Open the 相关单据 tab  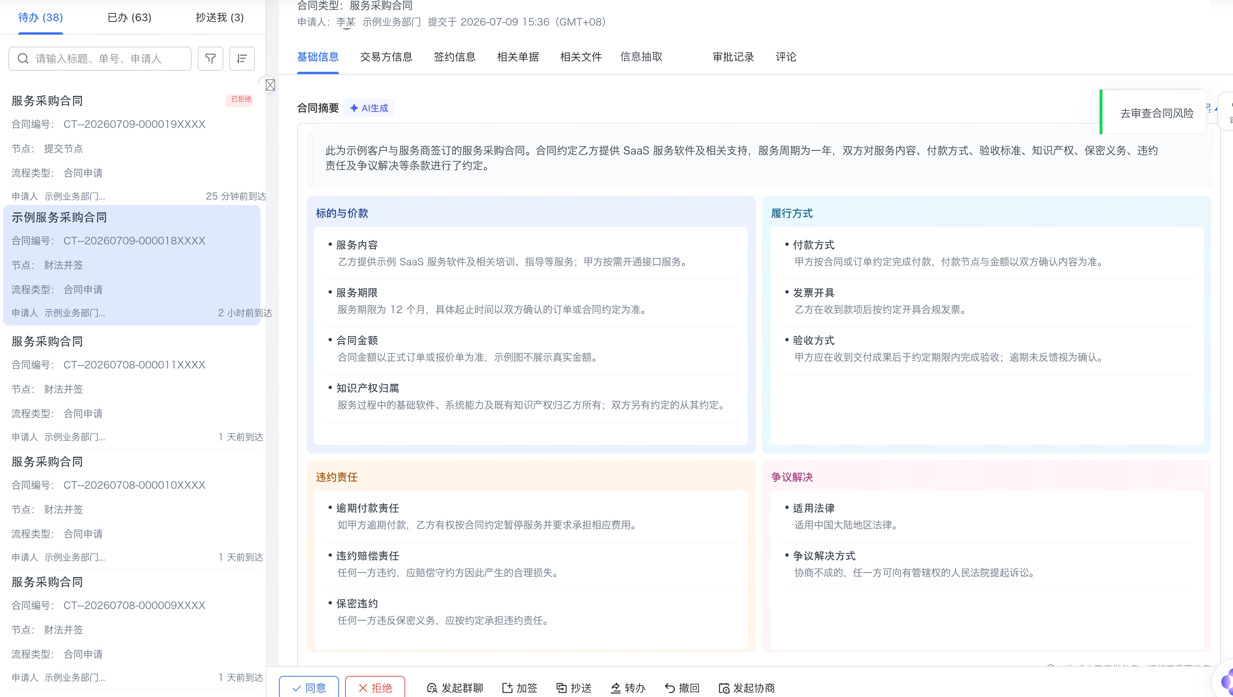tap(518, 57)
